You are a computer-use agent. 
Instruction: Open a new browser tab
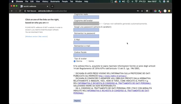tap(52, 6)
